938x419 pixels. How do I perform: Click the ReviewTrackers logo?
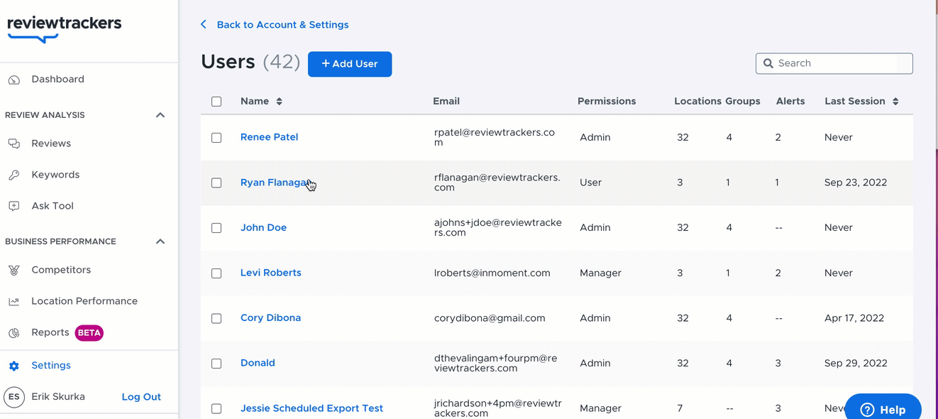(x=65, y=29)
